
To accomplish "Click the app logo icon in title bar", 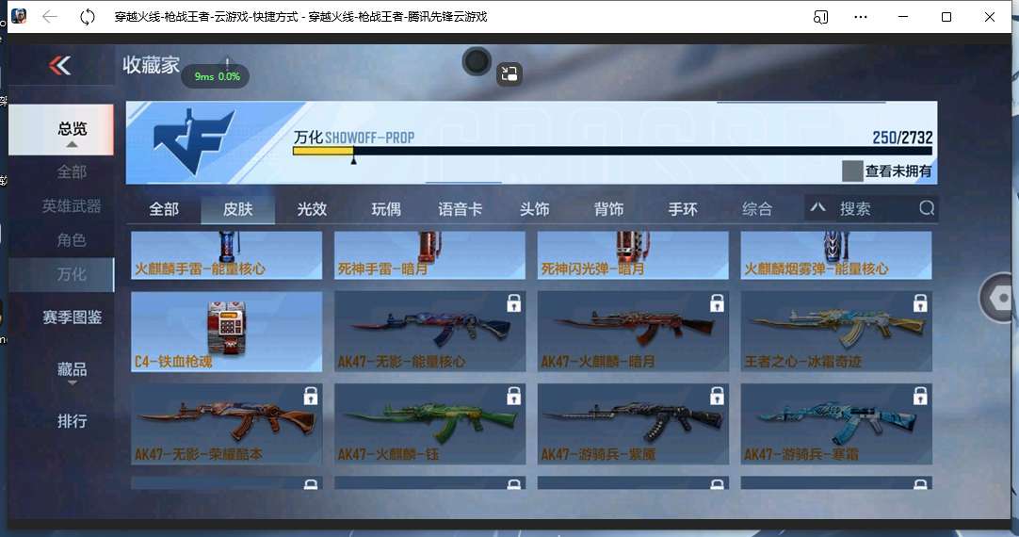I will point(19,16).
